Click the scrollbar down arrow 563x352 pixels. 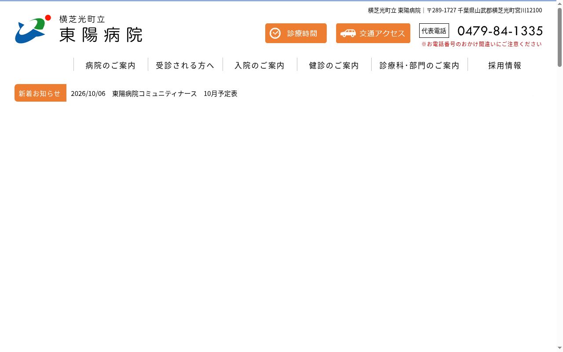[x=559, y=348]
